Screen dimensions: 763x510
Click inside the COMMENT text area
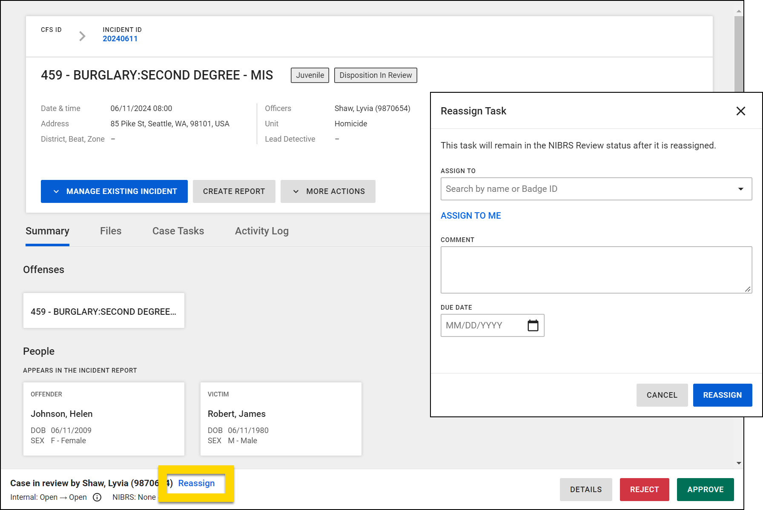tap(596, 270)
